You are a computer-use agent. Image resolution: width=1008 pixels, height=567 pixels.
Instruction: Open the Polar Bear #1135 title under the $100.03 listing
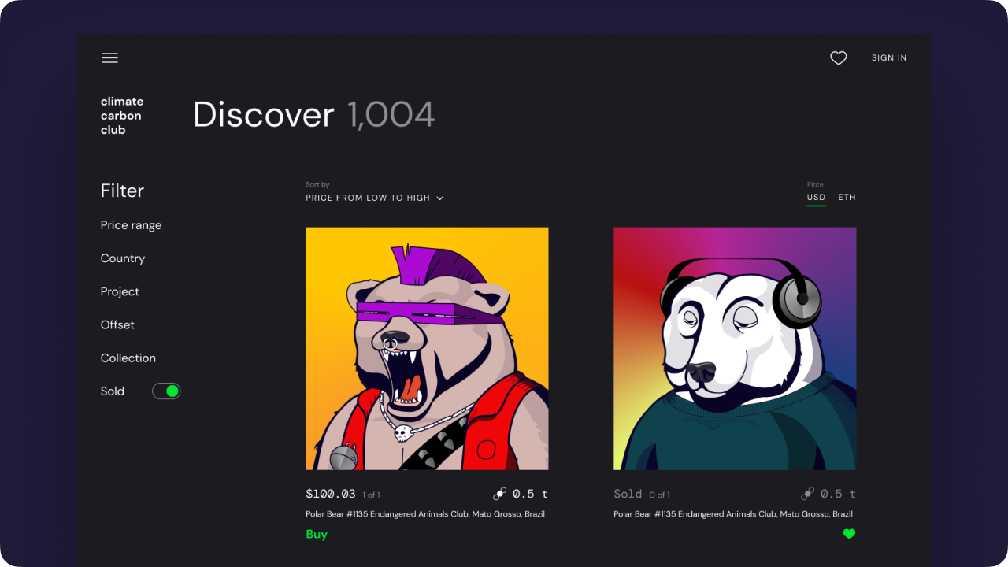(425, 514)
